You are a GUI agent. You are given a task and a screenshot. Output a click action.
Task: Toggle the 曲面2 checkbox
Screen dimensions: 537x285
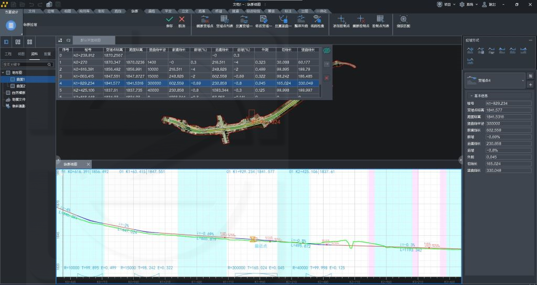(x=13, y=86)
